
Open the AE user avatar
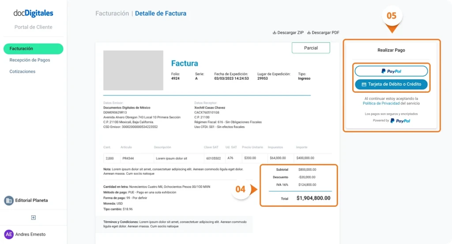tap(9, 234)
